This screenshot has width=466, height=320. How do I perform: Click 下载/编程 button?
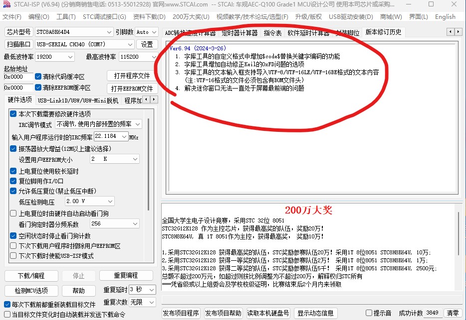tap(31, 276)
